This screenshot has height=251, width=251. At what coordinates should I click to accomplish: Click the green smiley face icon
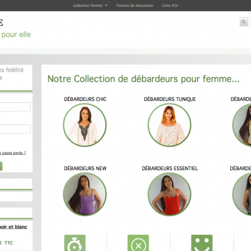(202, 243)
